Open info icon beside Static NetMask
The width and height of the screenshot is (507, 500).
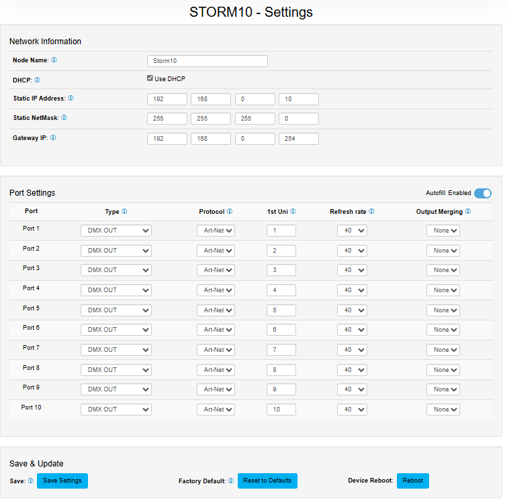(64, 117)
